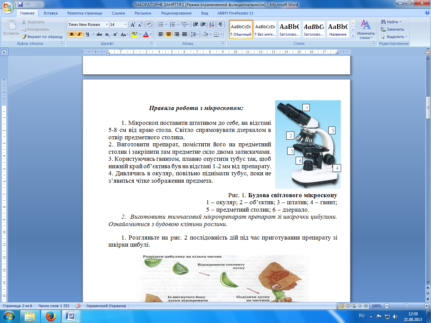Toggle show paragraph marks (¶)
The width and height of the screenshot is (431, 323).
point(221,25)
